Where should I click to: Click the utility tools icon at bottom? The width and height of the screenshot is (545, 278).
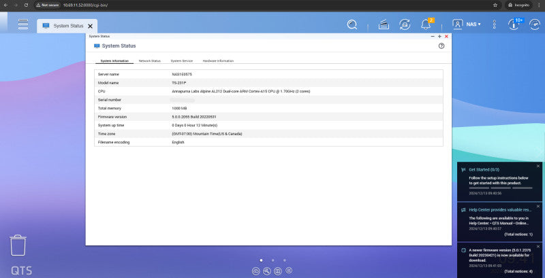pyautogui.click(x=267, y=271)
